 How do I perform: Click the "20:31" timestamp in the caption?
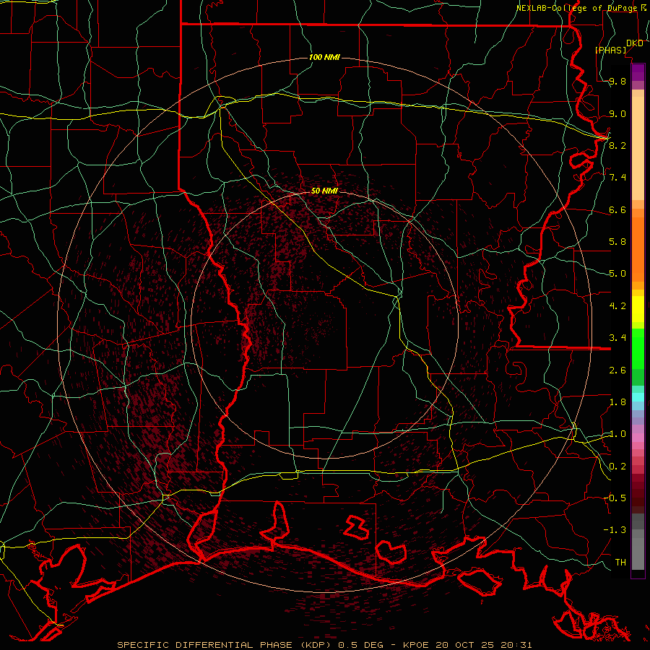(516, 645)
